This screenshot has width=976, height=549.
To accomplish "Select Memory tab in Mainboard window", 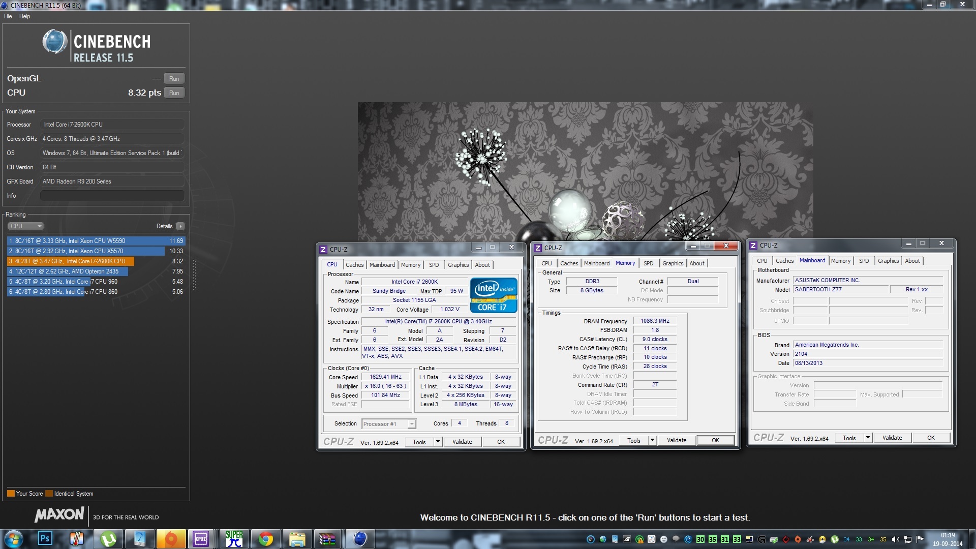I will click(x=841, y=261).
